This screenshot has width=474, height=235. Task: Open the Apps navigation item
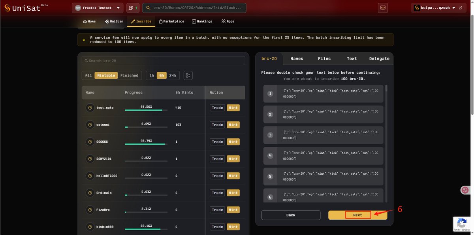click(x=228, y=21)
